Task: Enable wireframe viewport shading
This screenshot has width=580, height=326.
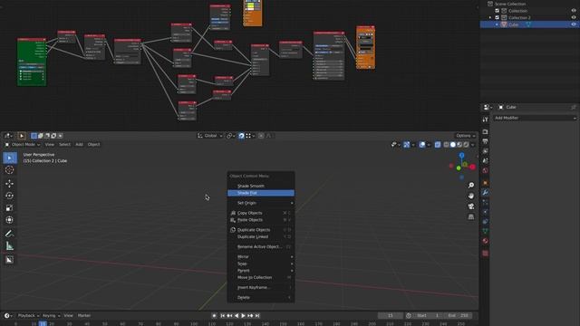Action: (447, 145)
